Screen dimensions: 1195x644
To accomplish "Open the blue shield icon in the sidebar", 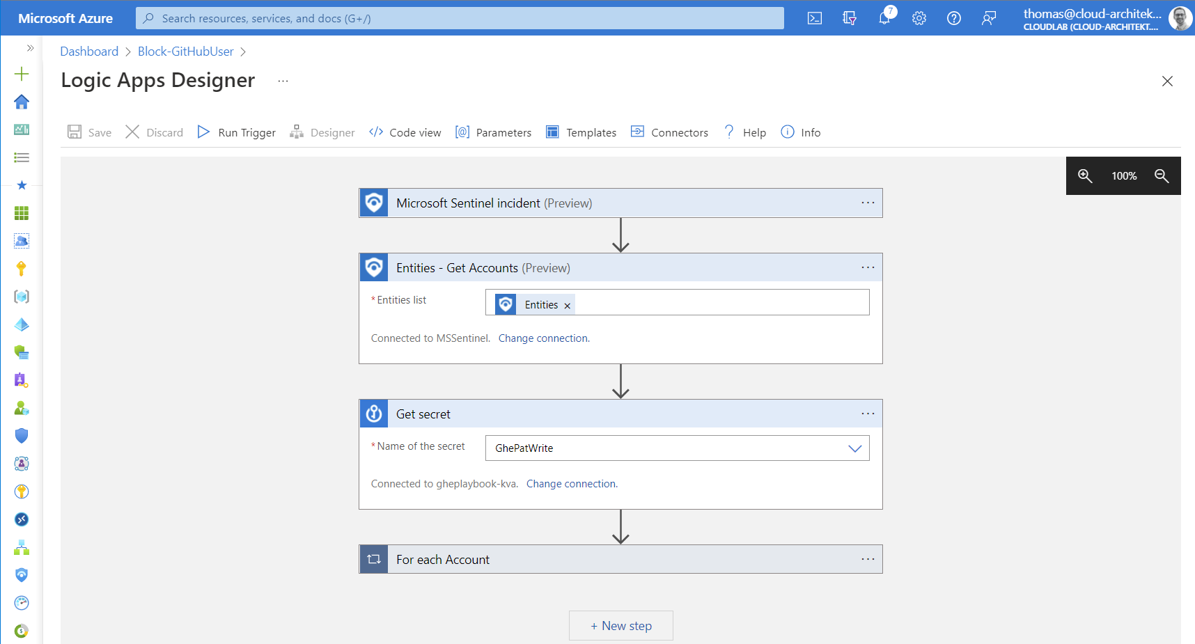I will (x=22, y=436).
